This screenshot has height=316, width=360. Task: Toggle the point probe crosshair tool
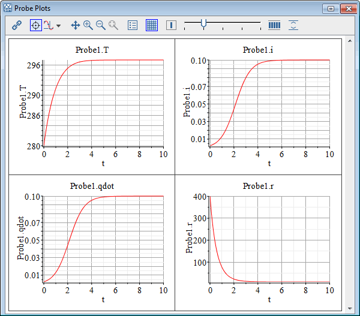[36, 25]
